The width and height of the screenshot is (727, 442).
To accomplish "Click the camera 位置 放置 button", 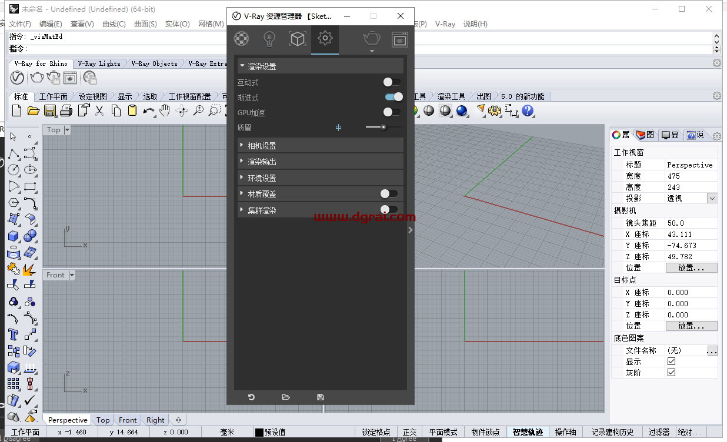I will (691, 268).
